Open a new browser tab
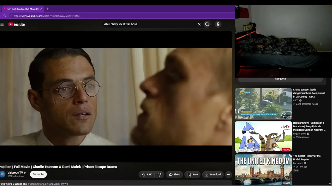Image resolution: width=332 pixels, height=186 pixels. [47, 9]
